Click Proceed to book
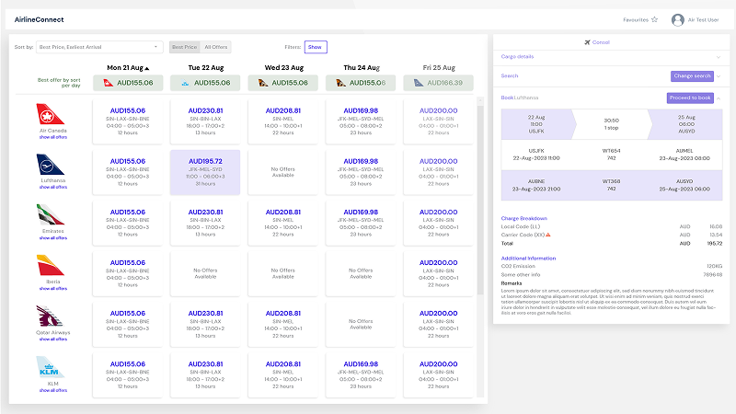Viewport: 736px width, 414px height. point(690,98)
